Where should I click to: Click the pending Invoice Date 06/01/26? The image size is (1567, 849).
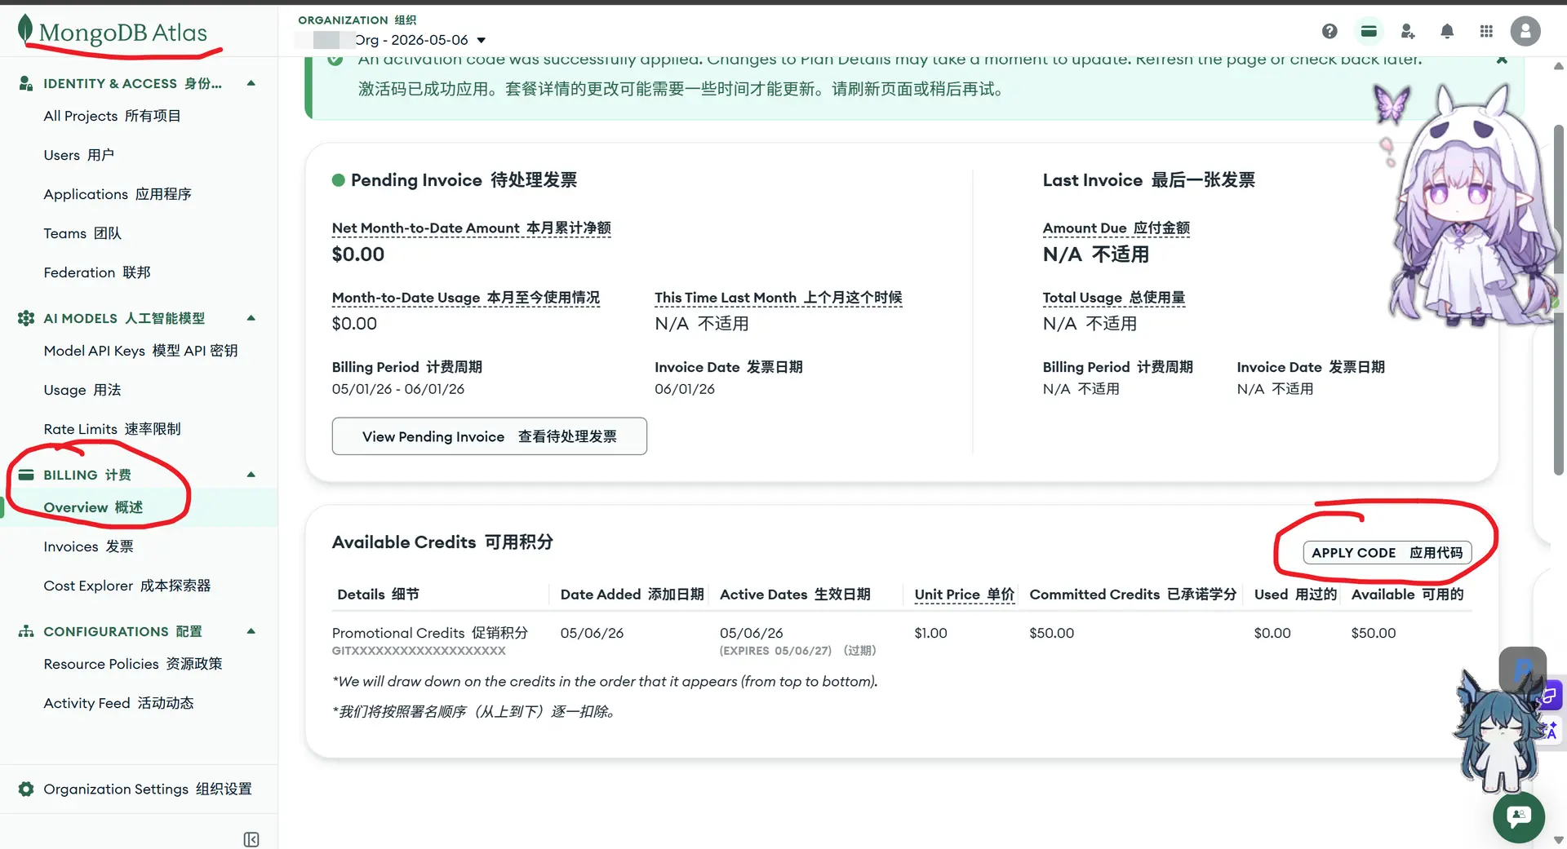coord(685,389)
